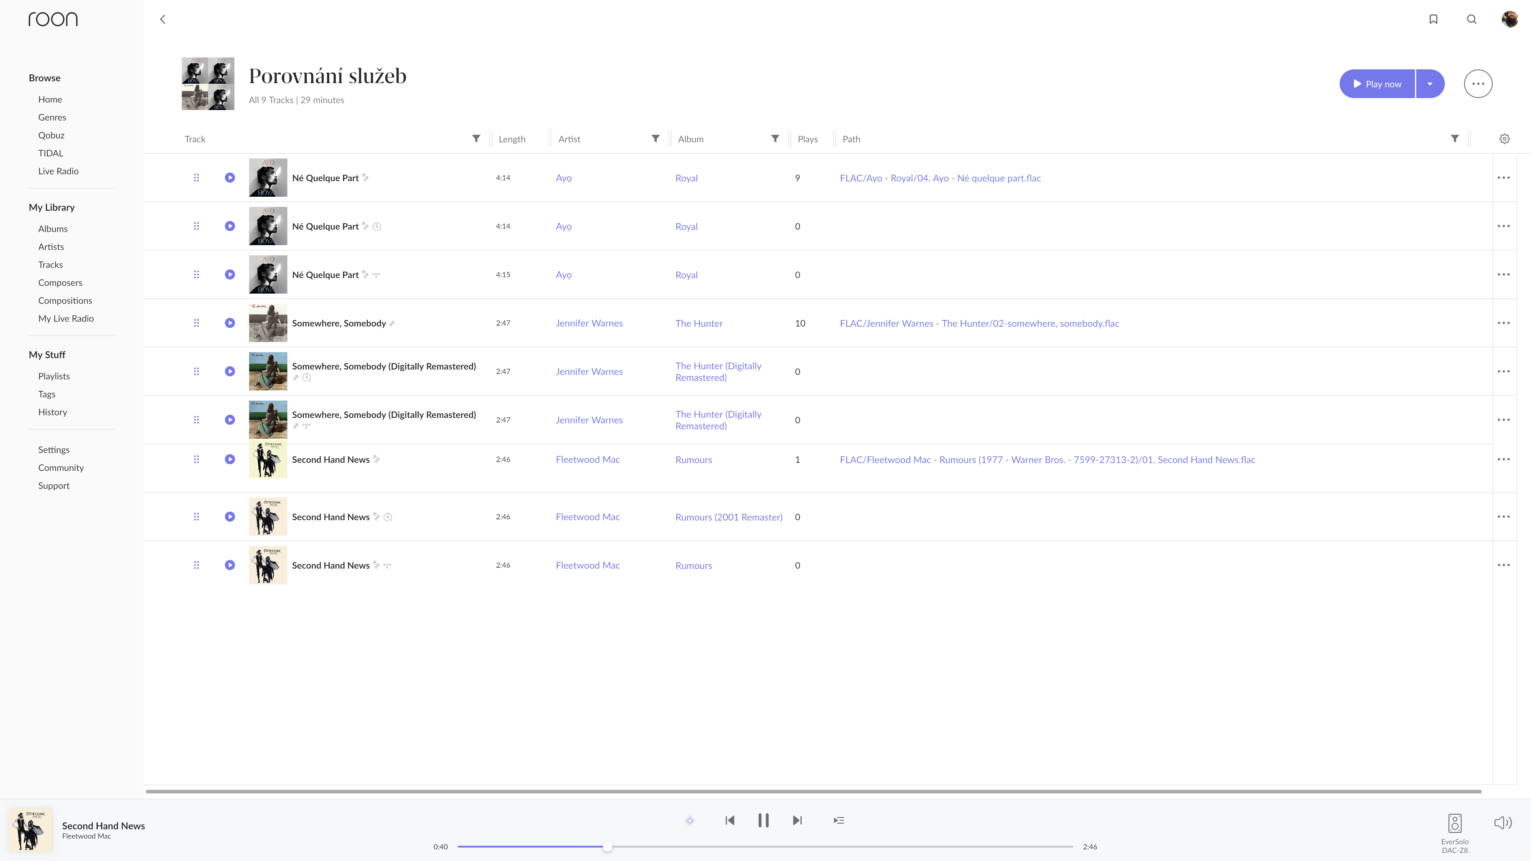Click the Roon logo
This screenshot has width=1531, height=861.
pyautogui.click(x=53, y=19)
